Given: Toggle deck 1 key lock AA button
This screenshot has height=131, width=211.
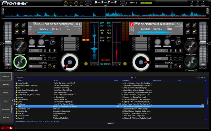Looking at the screenshot, I should pyautogui.click(x=30, y=30).
